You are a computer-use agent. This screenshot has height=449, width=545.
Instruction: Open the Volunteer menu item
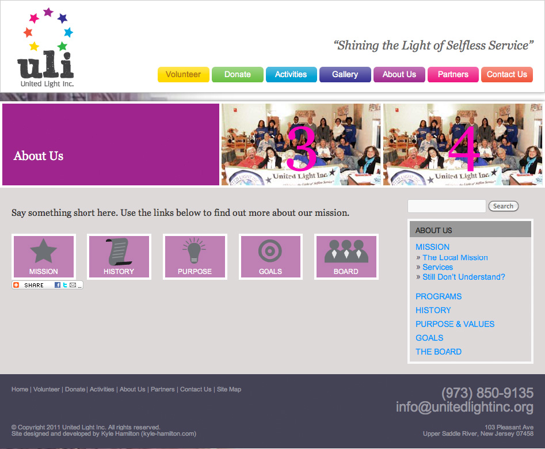(183, 74)
